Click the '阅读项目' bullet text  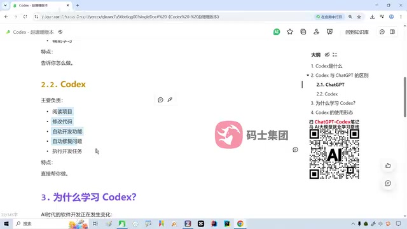[x=62, y=112]
